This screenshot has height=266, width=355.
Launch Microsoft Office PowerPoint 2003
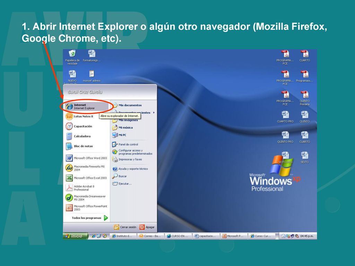86,208
